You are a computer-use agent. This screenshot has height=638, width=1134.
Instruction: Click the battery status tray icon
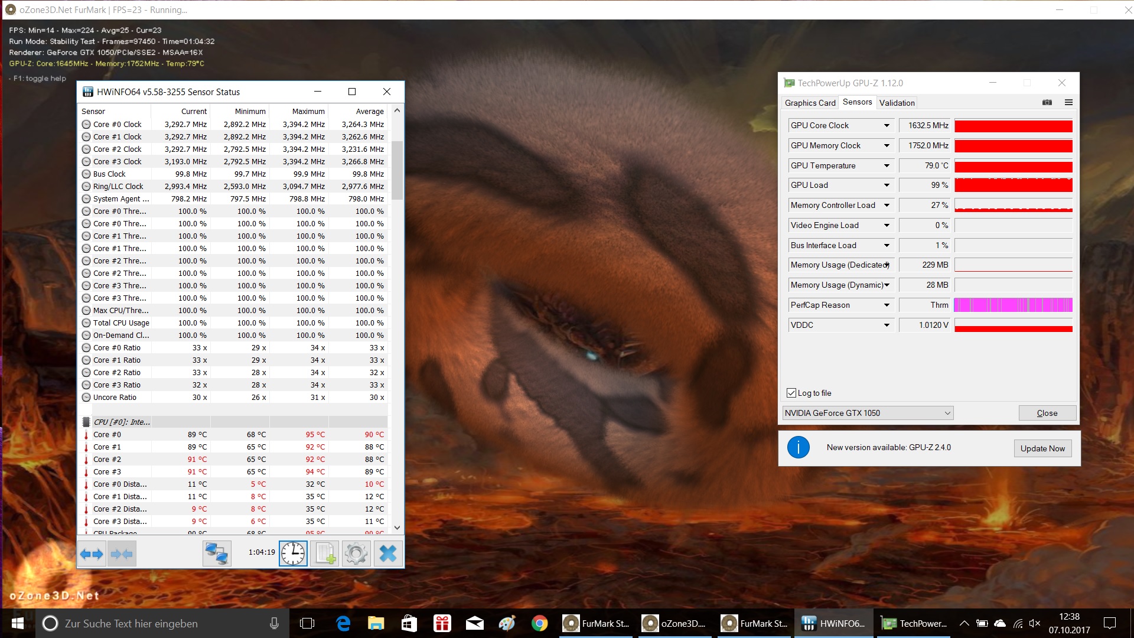[982, 623]
